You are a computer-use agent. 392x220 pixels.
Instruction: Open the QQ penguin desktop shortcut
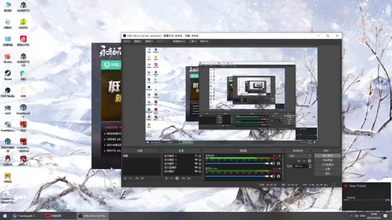pyautogui.click(x=8, y=160)
